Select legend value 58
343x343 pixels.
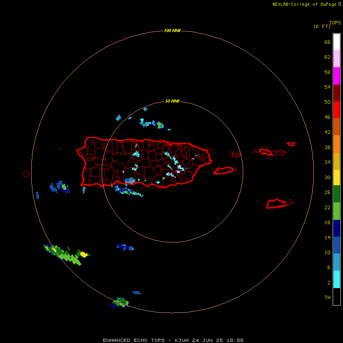coord(327,72)
